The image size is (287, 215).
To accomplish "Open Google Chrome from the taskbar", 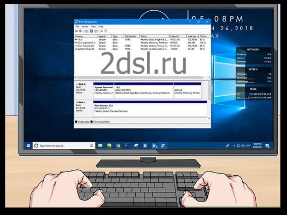I will click(x=118, y=146).
